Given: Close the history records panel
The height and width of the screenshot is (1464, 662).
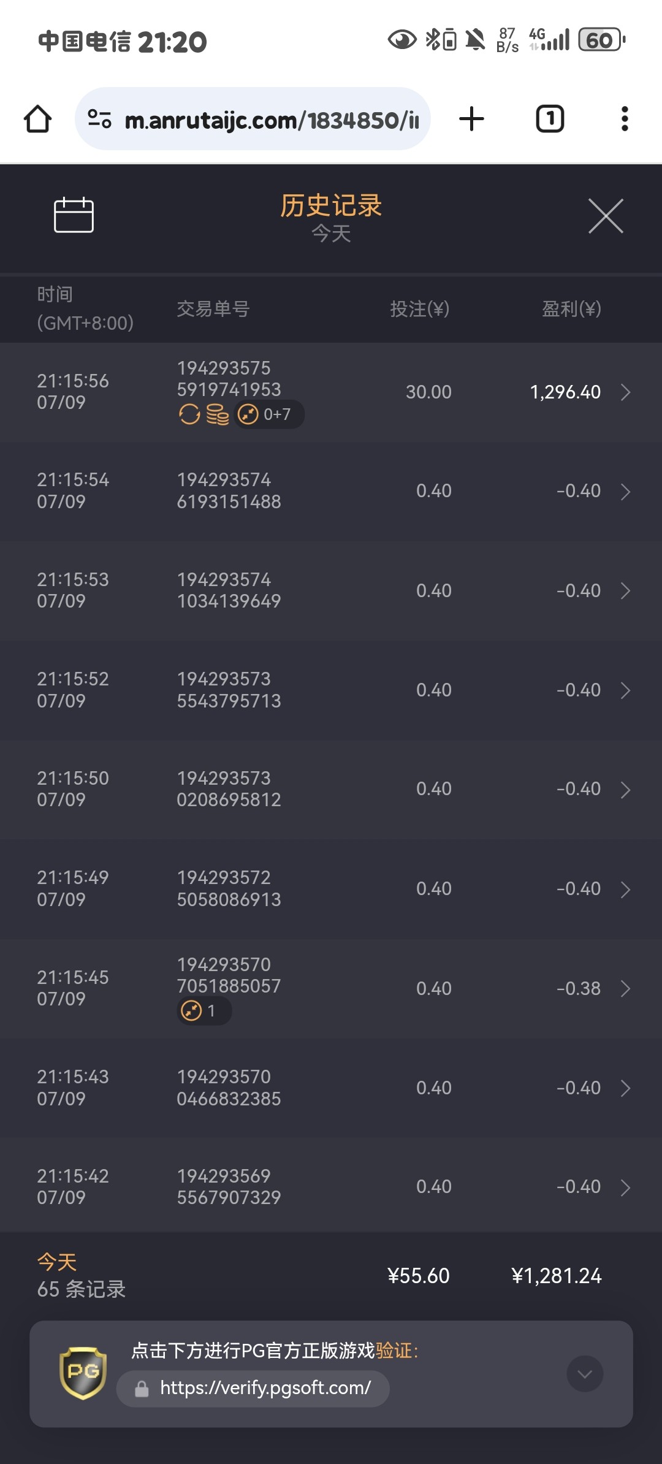Looking at the screenshot, I should coord(606,216).
